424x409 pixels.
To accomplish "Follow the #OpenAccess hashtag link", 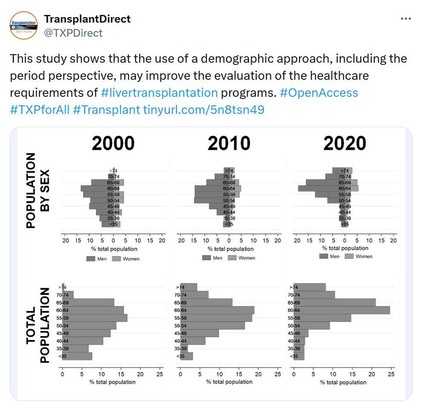I will 319,93.
